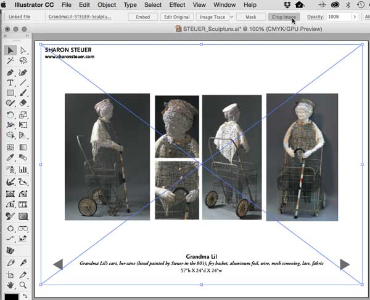Click the Bluetooth menu bar icon
This screenshot has height=300, width=370.
tap(348, 5)
